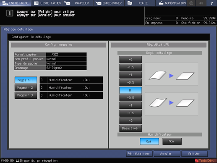217x163 pixels.
Task: Click the speaker sound icon
Action: [201, 3]
